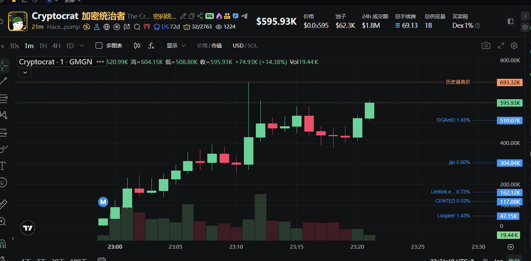Open the chart scale settings gear
This screenshot has width=531, height=261.
511,247
